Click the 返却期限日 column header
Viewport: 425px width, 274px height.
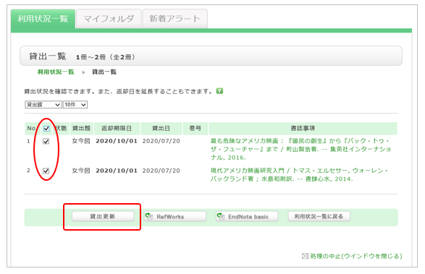[x=117, y=129]
